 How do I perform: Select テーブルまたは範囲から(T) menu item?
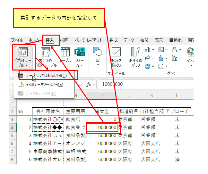pos(46,75)
